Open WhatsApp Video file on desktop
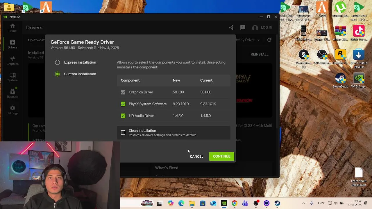This screenshot has height=209, width=372. click(x=303, y=13)
